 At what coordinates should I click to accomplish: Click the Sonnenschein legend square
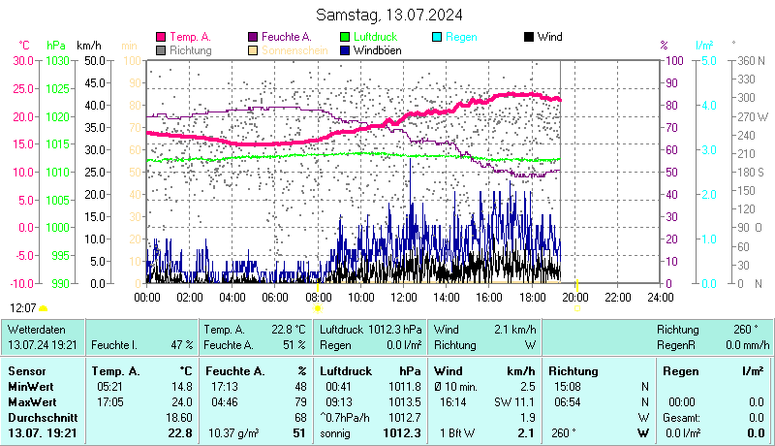tap(254, 49)
